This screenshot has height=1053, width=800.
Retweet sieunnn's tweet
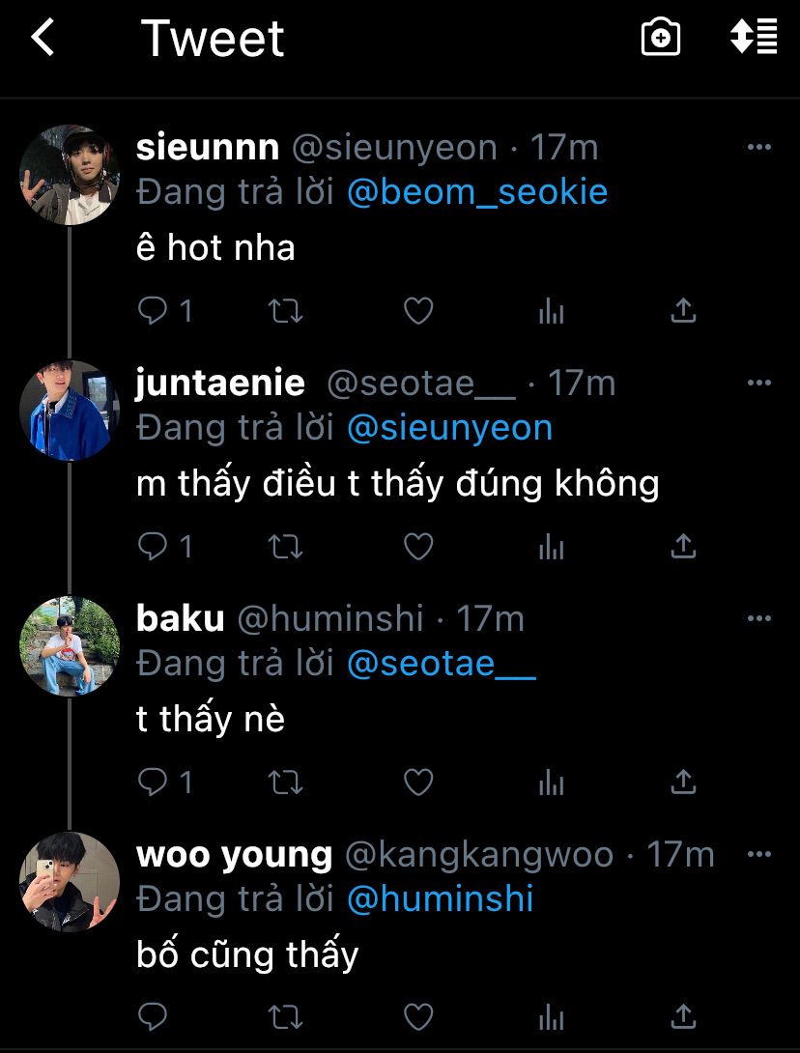[285, 311]
